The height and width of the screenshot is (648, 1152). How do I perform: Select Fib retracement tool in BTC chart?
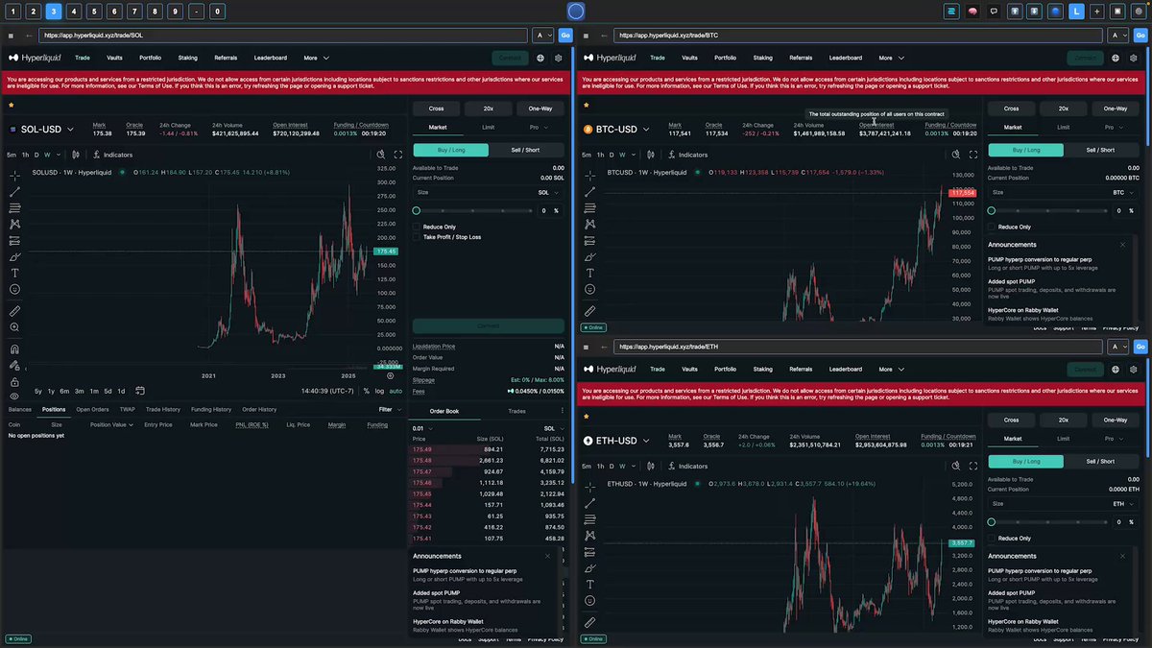589,207
